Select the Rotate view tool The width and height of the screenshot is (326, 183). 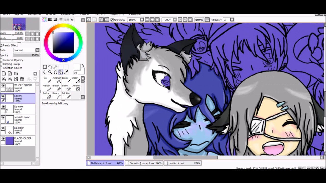pyautogui.click(x=55, y=72)
